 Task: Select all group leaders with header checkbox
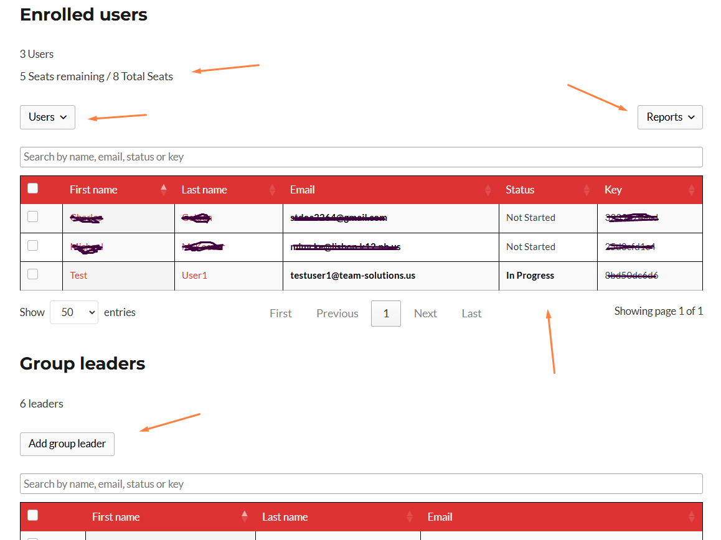[33, 515]
